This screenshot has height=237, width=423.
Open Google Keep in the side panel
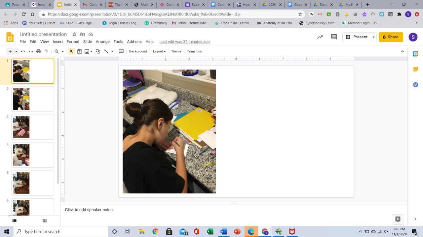[x=415, y=69]
